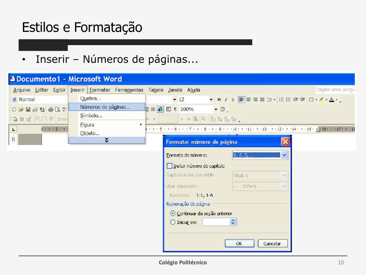Choose Símbolo... from Inserir menu
Image resolution: width=366 pixels, height=275 pixels.
point(107,116)
